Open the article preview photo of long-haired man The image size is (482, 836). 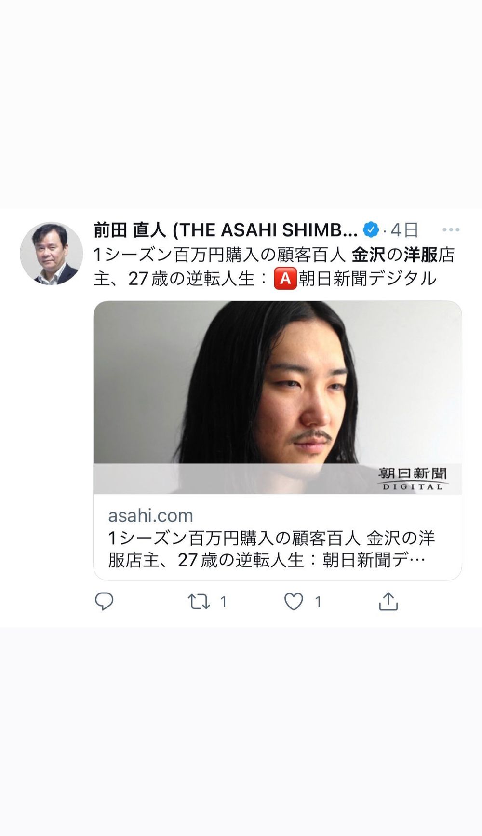(x=278, y=397)
